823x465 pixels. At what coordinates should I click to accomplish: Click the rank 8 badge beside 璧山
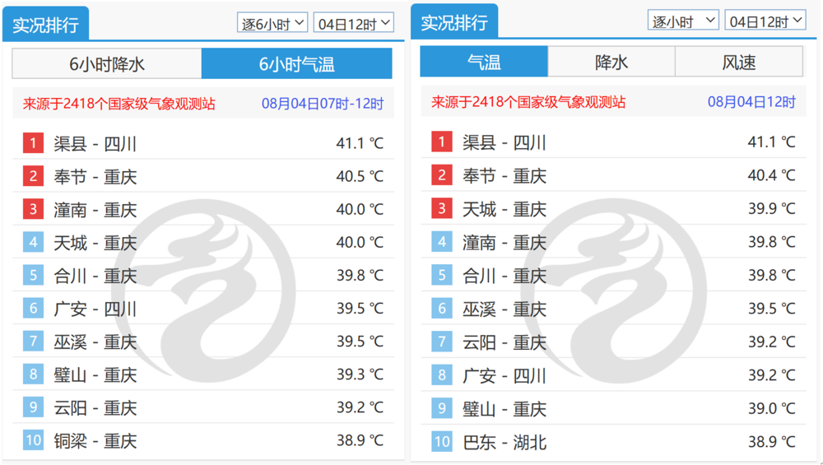point(33,374)
